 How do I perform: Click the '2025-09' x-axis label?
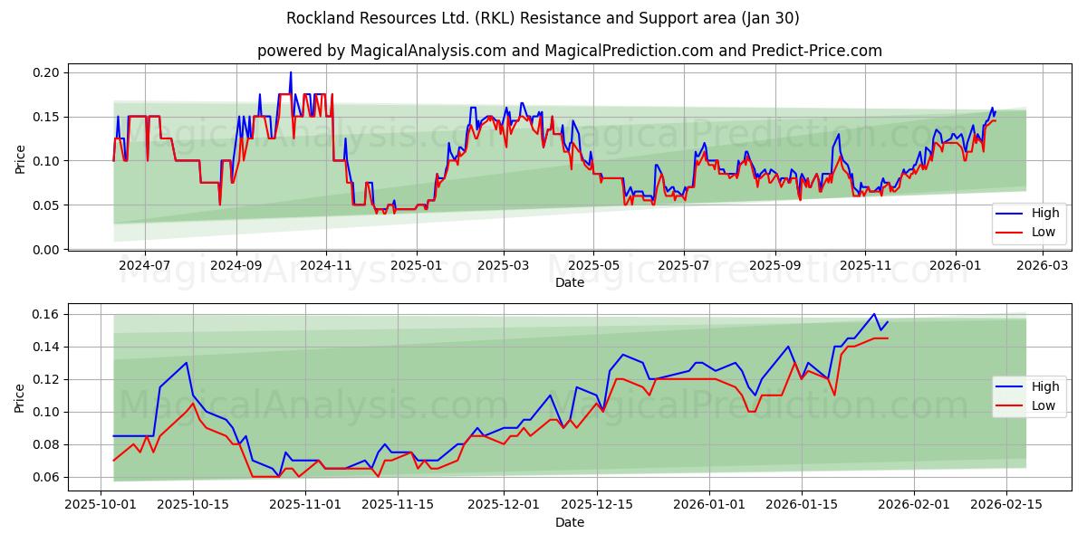pos(775,266)
